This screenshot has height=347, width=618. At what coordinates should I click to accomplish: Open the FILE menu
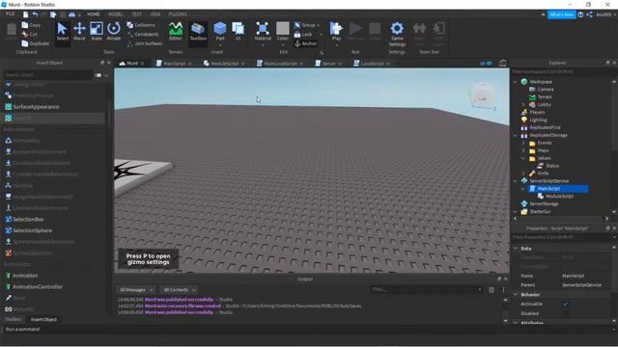click(x=10, y=13)
